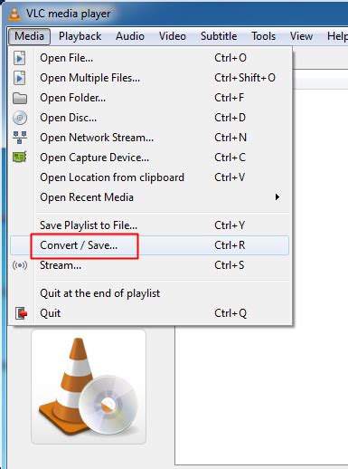
Task: Open the Tools menu
Action: pos(263,36)
